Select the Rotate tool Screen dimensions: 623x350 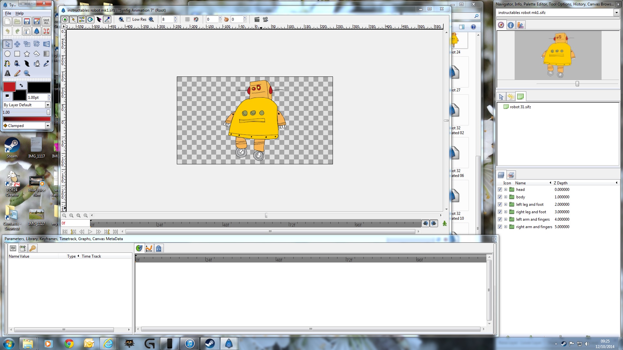[37, 44]
